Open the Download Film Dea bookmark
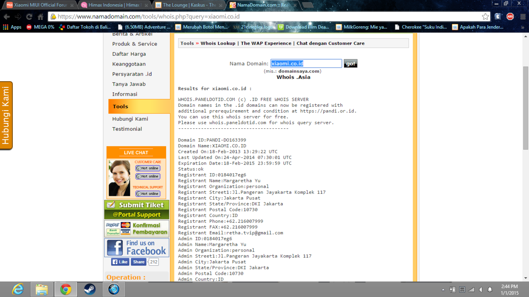This screenshot has height=297, width=529. tap(304, 27)
